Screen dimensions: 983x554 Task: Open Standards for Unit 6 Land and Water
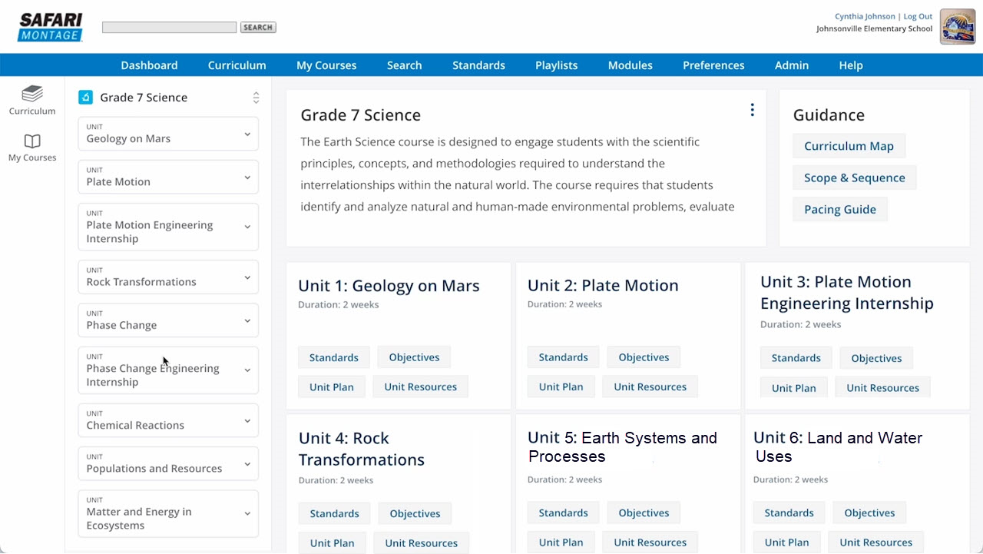(789, 513)
